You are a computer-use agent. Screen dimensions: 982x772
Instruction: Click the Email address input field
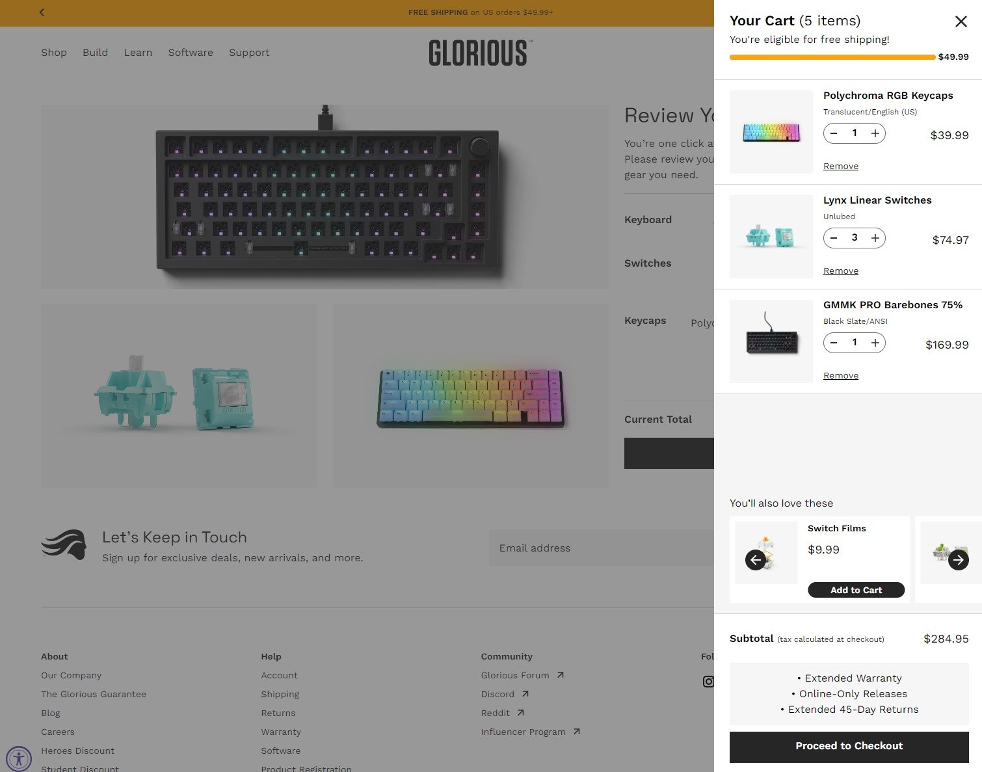[x=601, y=548]
